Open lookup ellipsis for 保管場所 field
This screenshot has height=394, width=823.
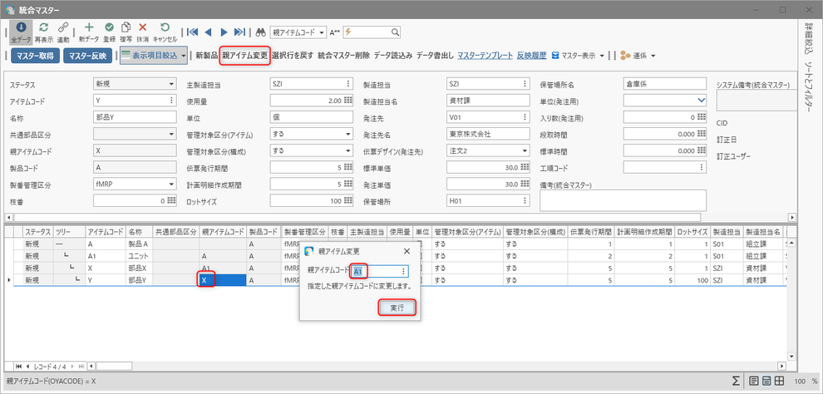tap(525, 201)
